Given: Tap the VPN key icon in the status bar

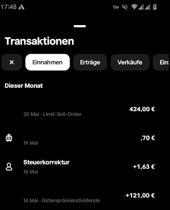Looking at the screenshot, I should (x=116, y=7).
